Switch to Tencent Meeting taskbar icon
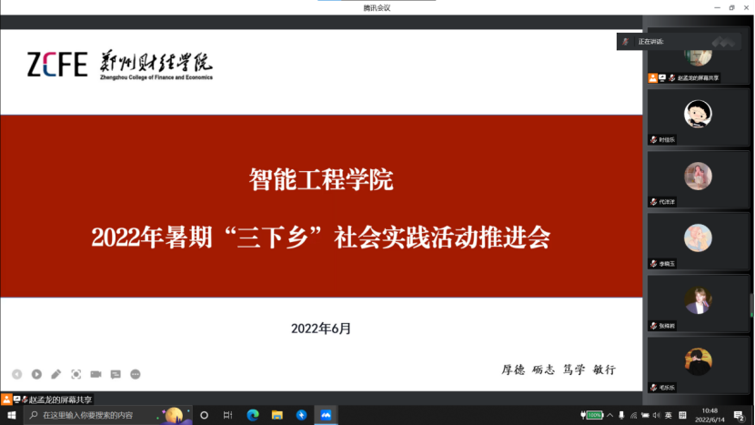 coord(326,415)
